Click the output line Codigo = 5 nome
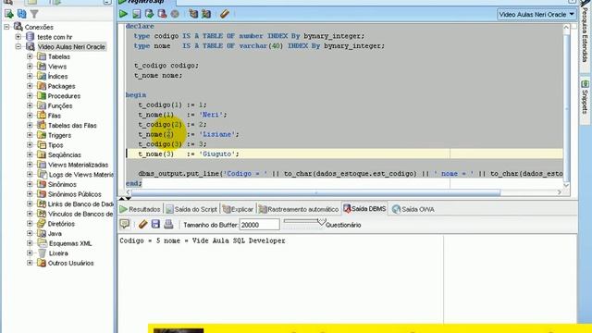 point(203,240)
